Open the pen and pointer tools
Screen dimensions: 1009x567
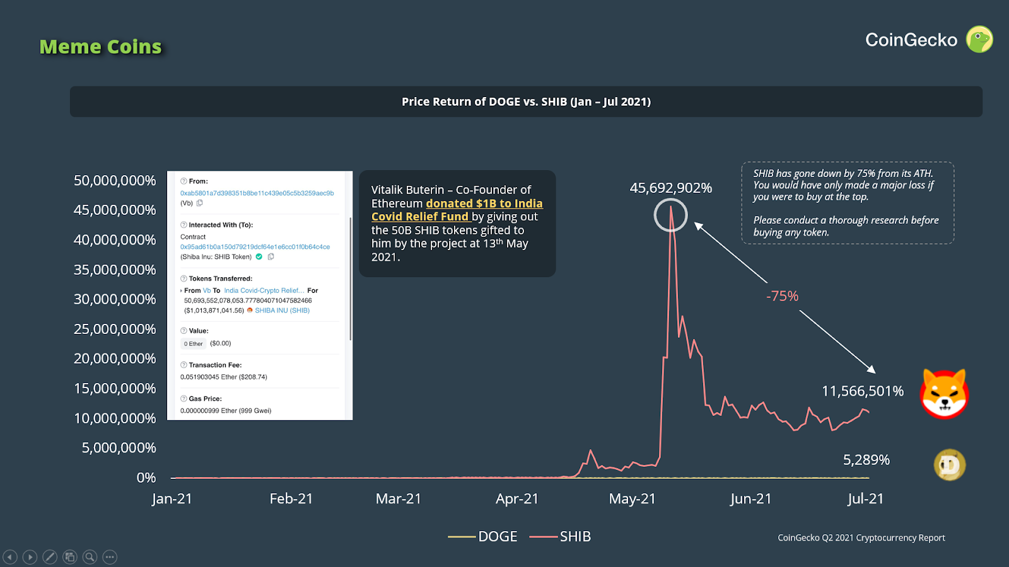[x=50, y=557]
